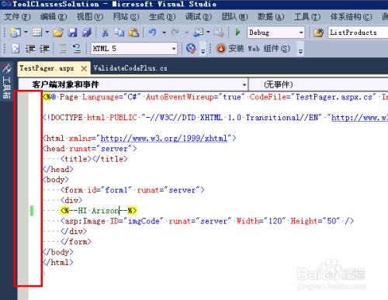Click the Comment Out lines icon
388x300 pixels.
click(x=62, y=49)
